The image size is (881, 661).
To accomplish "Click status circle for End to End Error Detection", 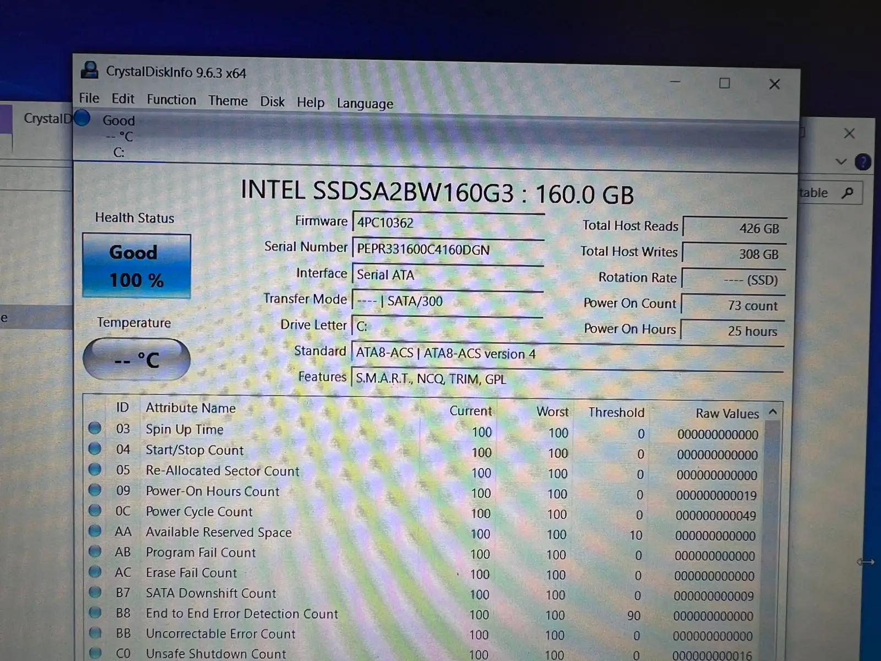I will [95, 612].
